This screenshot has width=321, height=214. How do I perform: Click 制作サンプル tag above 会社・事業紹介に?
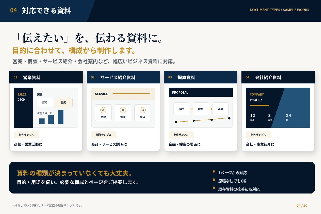coord(258,135)
